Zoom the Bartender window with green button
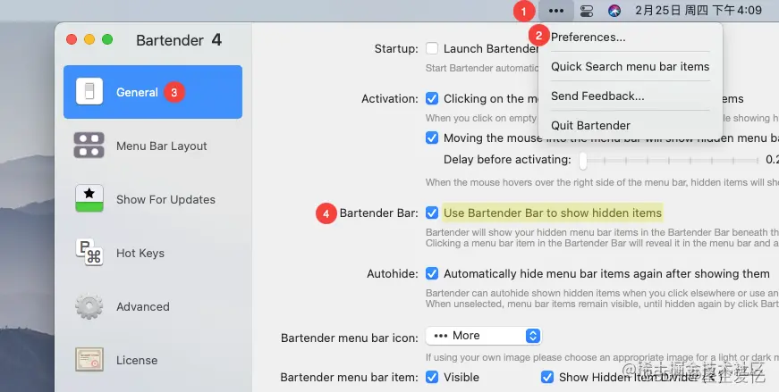Screen dimensions: 779x392 point(107,39)
